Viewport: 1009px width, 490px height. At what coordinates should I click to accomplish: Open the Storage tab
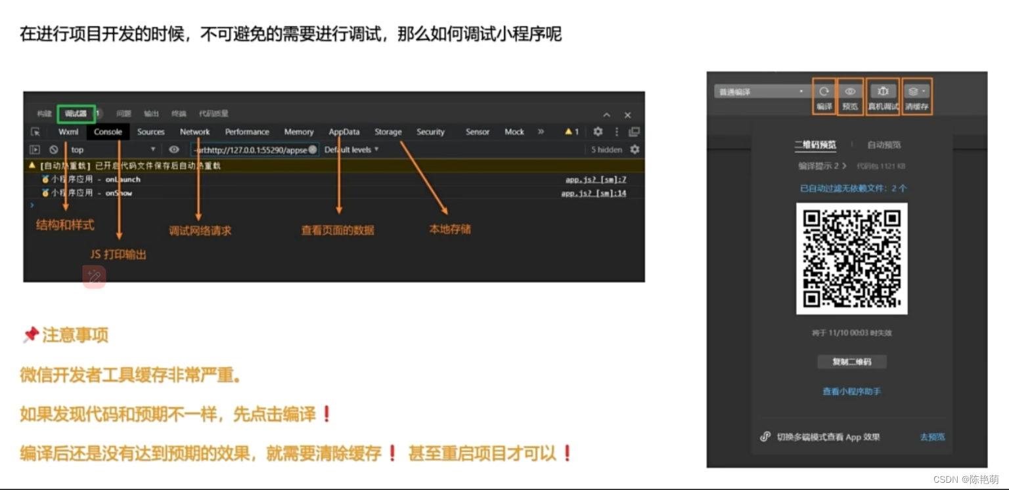click(x=388, y=132)
